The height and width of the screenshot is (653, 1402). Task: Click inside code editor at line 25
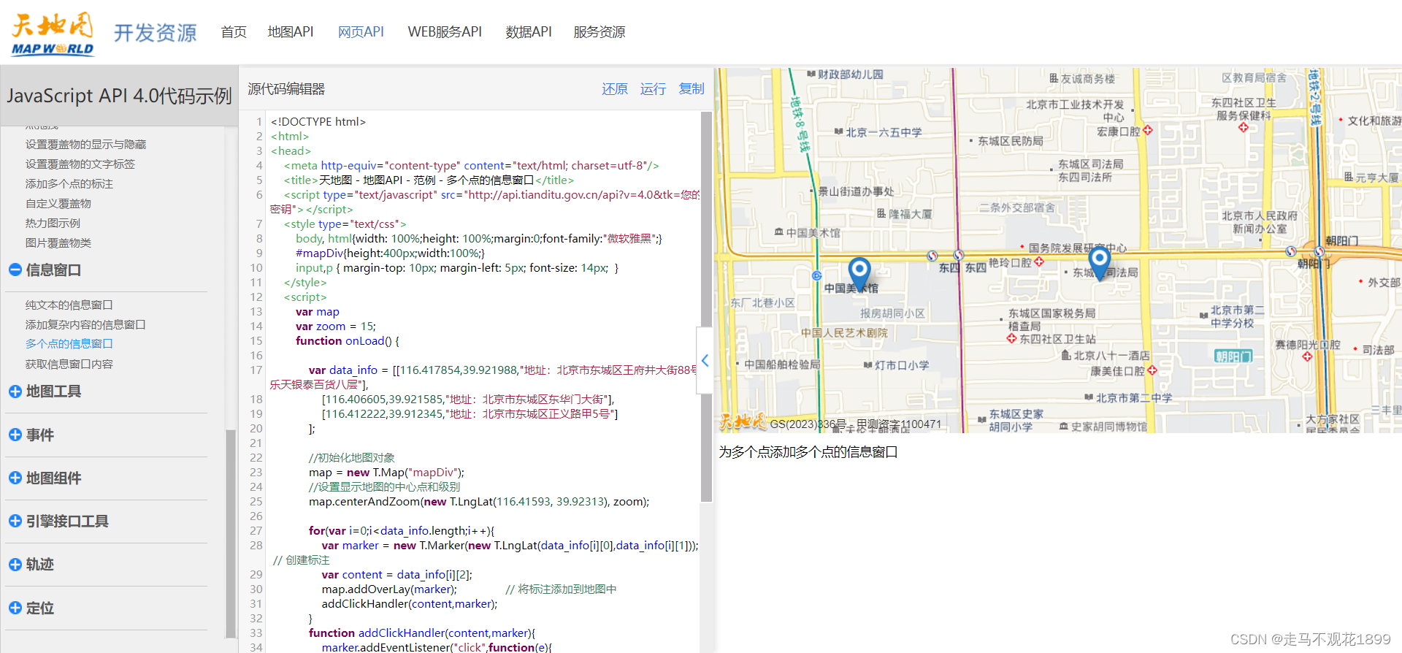click(x=479, y=502)
